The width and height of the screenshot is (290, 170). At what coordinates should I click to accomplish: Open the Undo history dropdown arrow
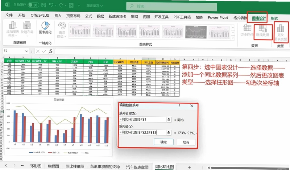(x=55, y=5)
